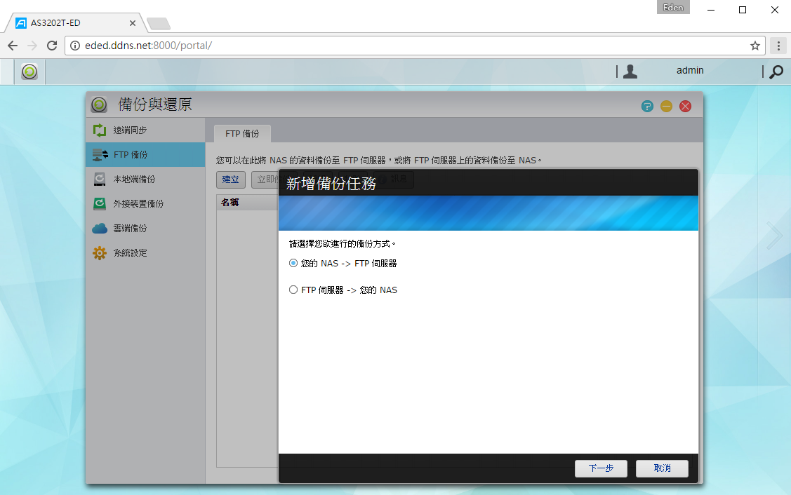
Task: Click the 雲端備份 cloud icon
Action: tap(100, 229)
